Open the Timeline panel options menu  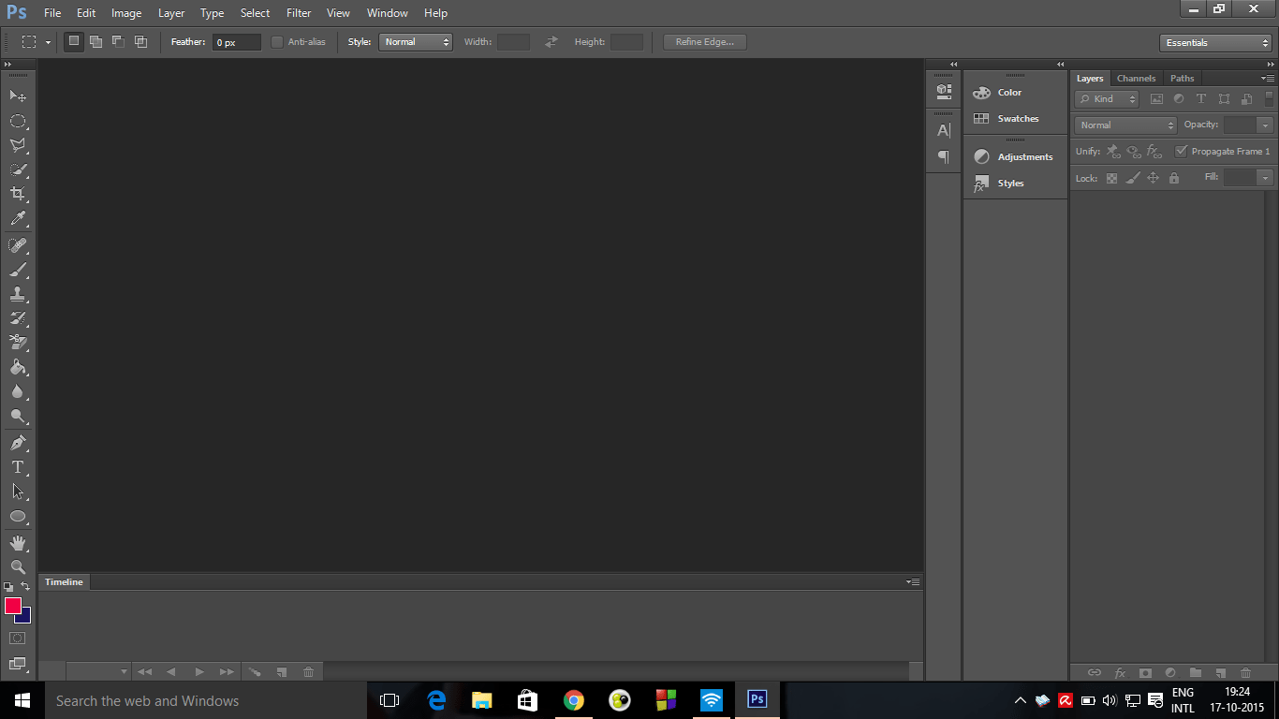coord(913,582)
